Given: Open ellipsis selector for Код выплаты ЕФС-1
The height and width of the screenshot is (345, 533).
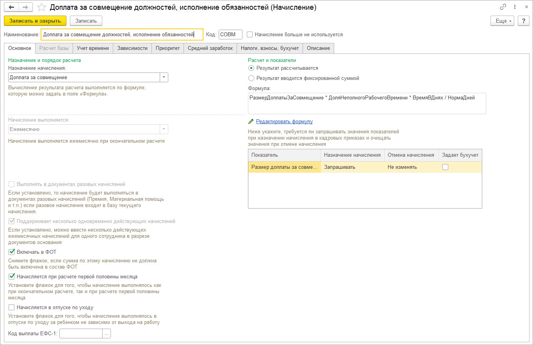Looking at the screenshot, I should click(107, 333).
